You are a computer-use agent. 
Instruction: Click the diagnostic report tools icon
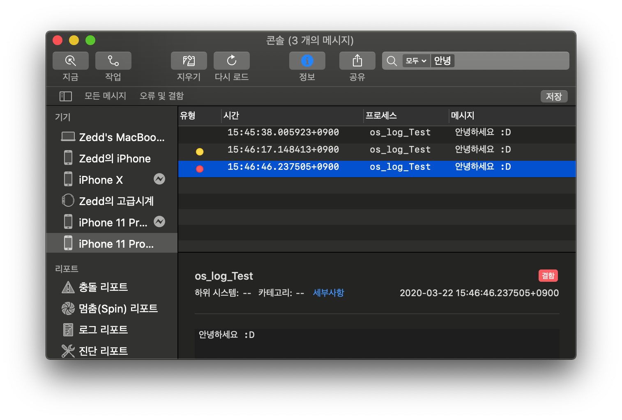(x=68, y=351)
